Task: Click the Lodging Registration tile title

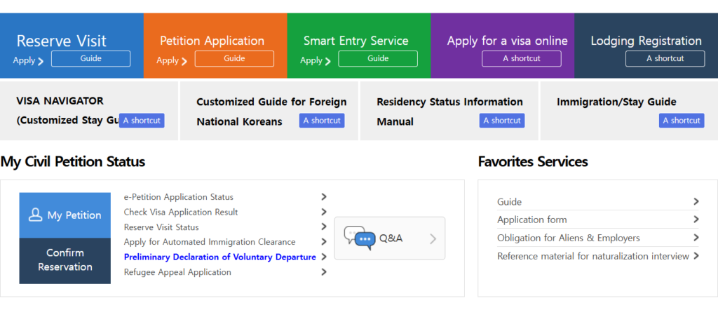Action: tap(646, 41)
